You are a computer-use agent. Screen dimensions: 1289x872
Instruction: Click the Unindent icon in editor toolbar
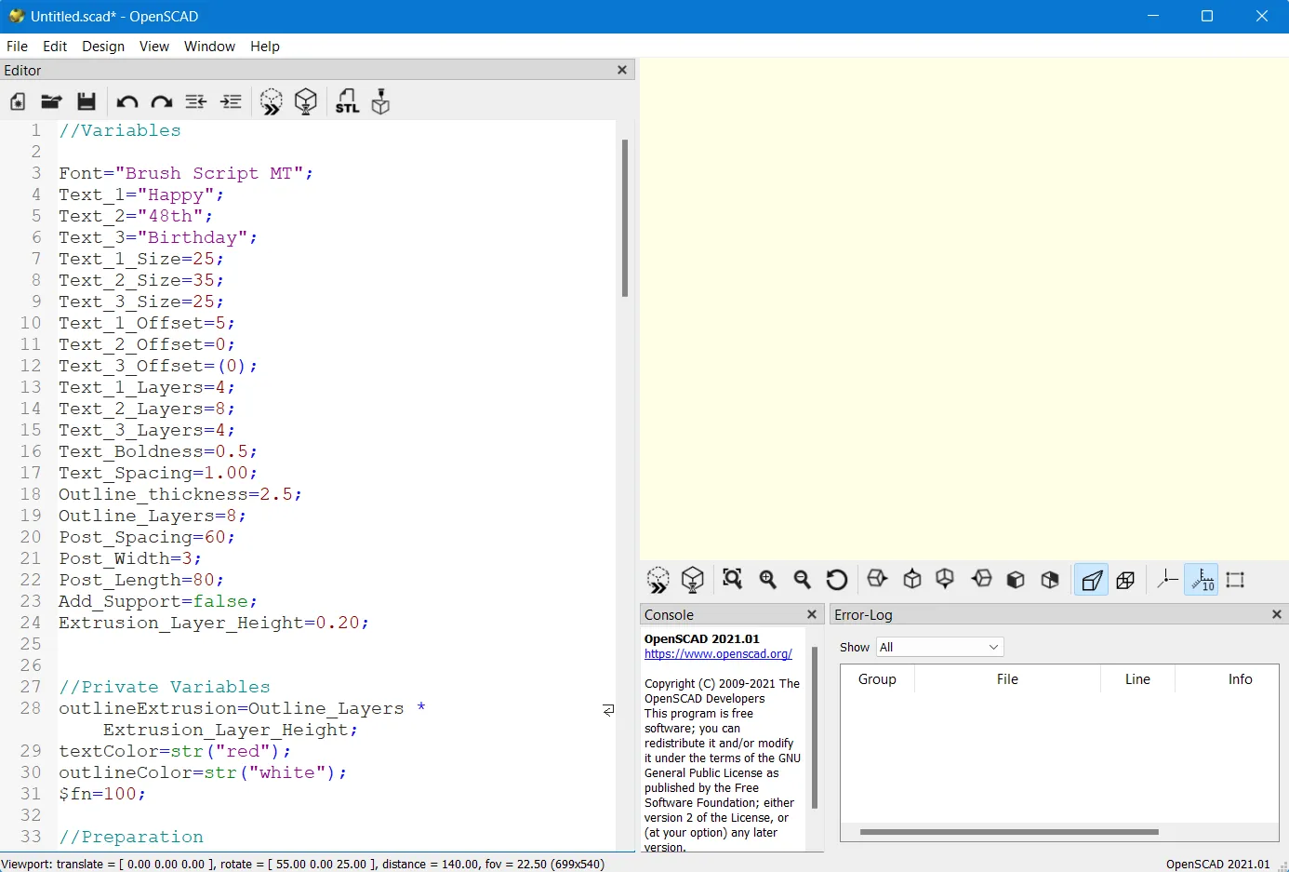195,101
